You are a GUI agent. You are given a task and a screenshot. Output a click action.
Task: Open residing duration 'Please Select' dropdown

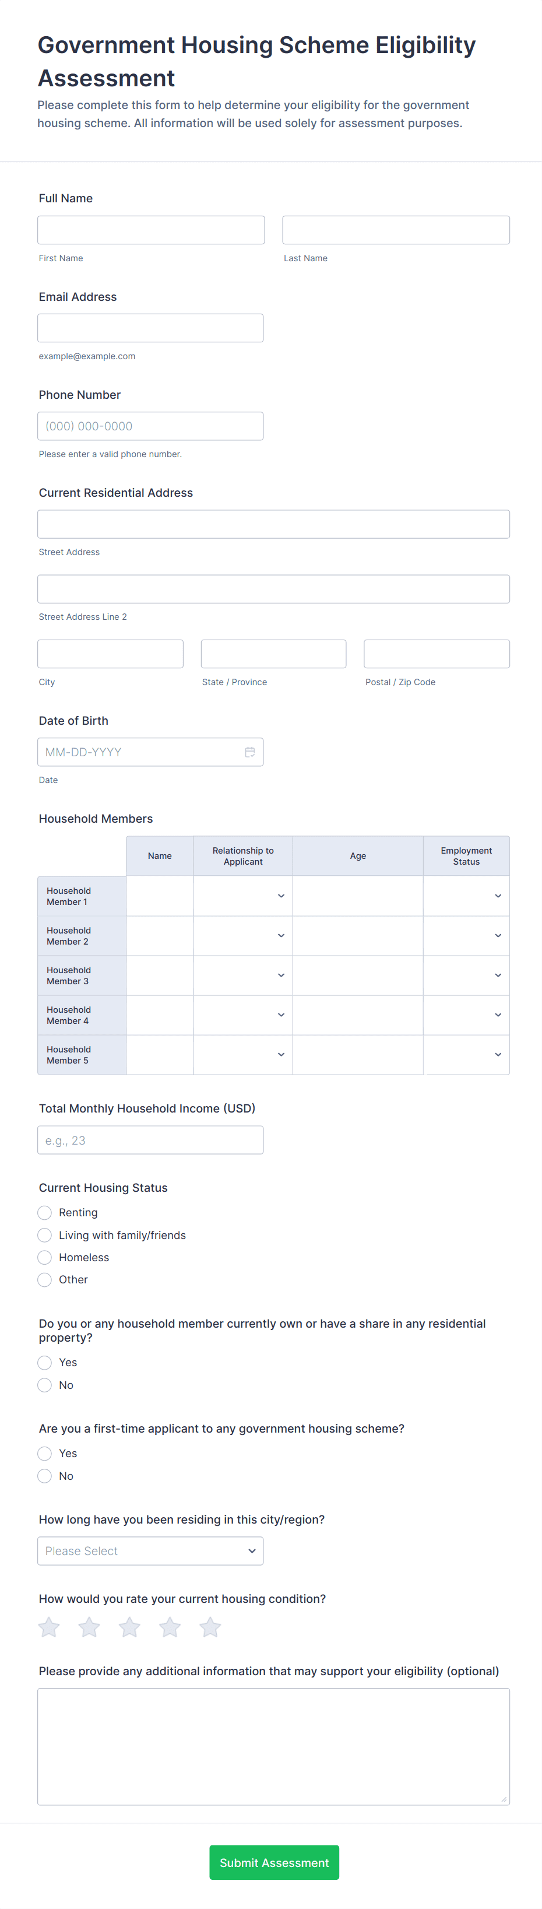(x=150, y=1550)
